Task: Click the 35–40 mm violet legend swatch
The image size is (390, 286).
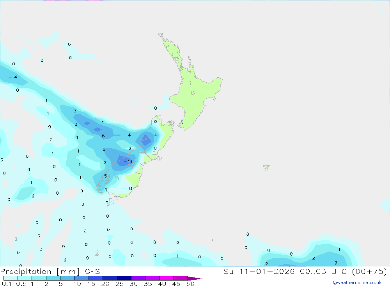Action: point(152,278)
